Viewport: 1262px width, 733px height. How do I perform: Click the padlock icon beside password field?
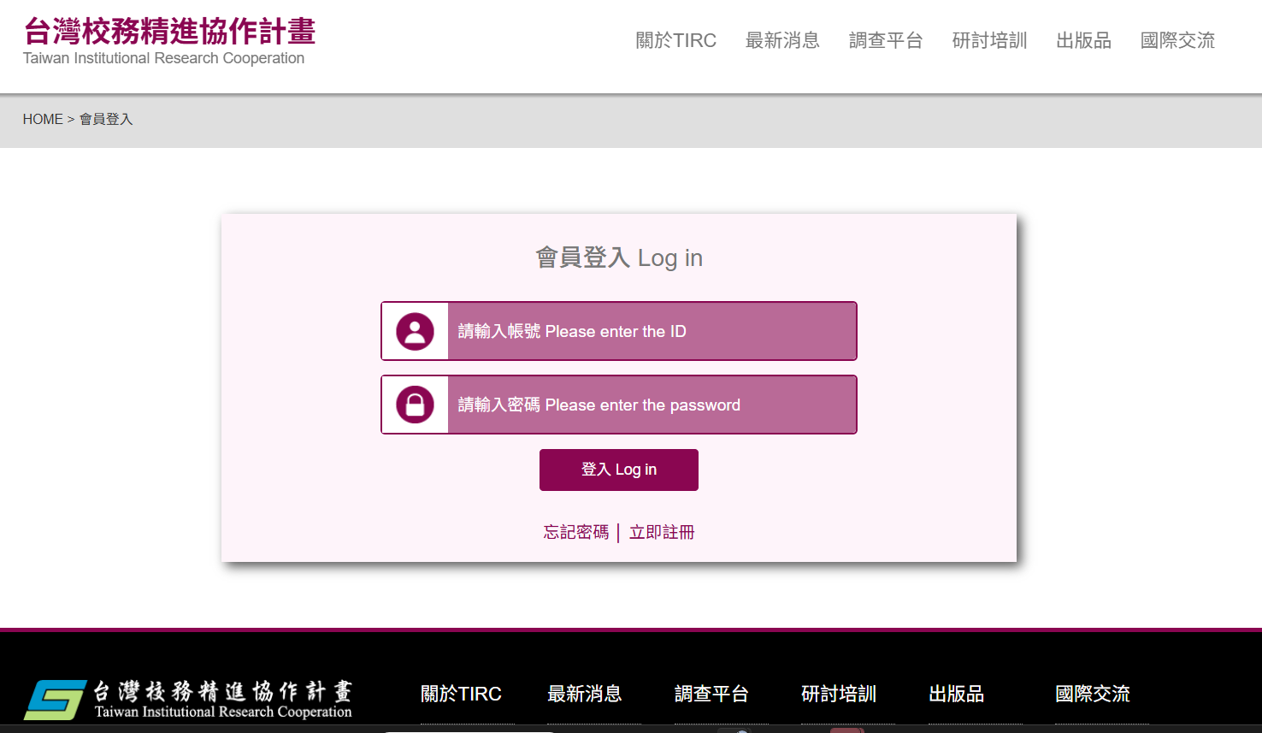[x=415, y=405]
